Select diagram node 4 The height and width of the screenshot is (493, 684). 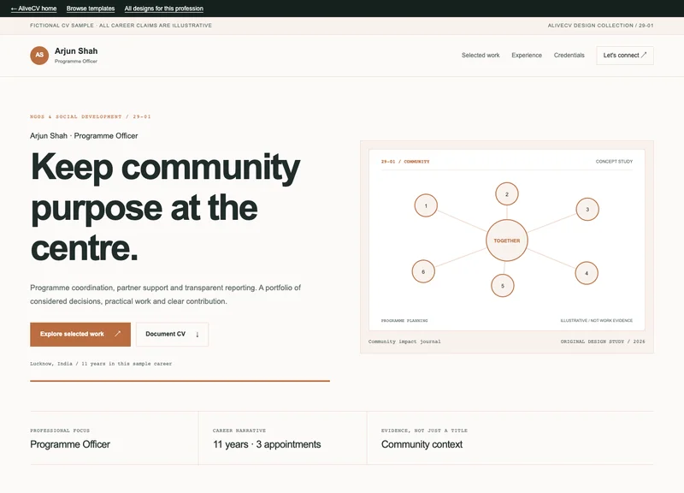pyautogui.click(x=587, y=273)
